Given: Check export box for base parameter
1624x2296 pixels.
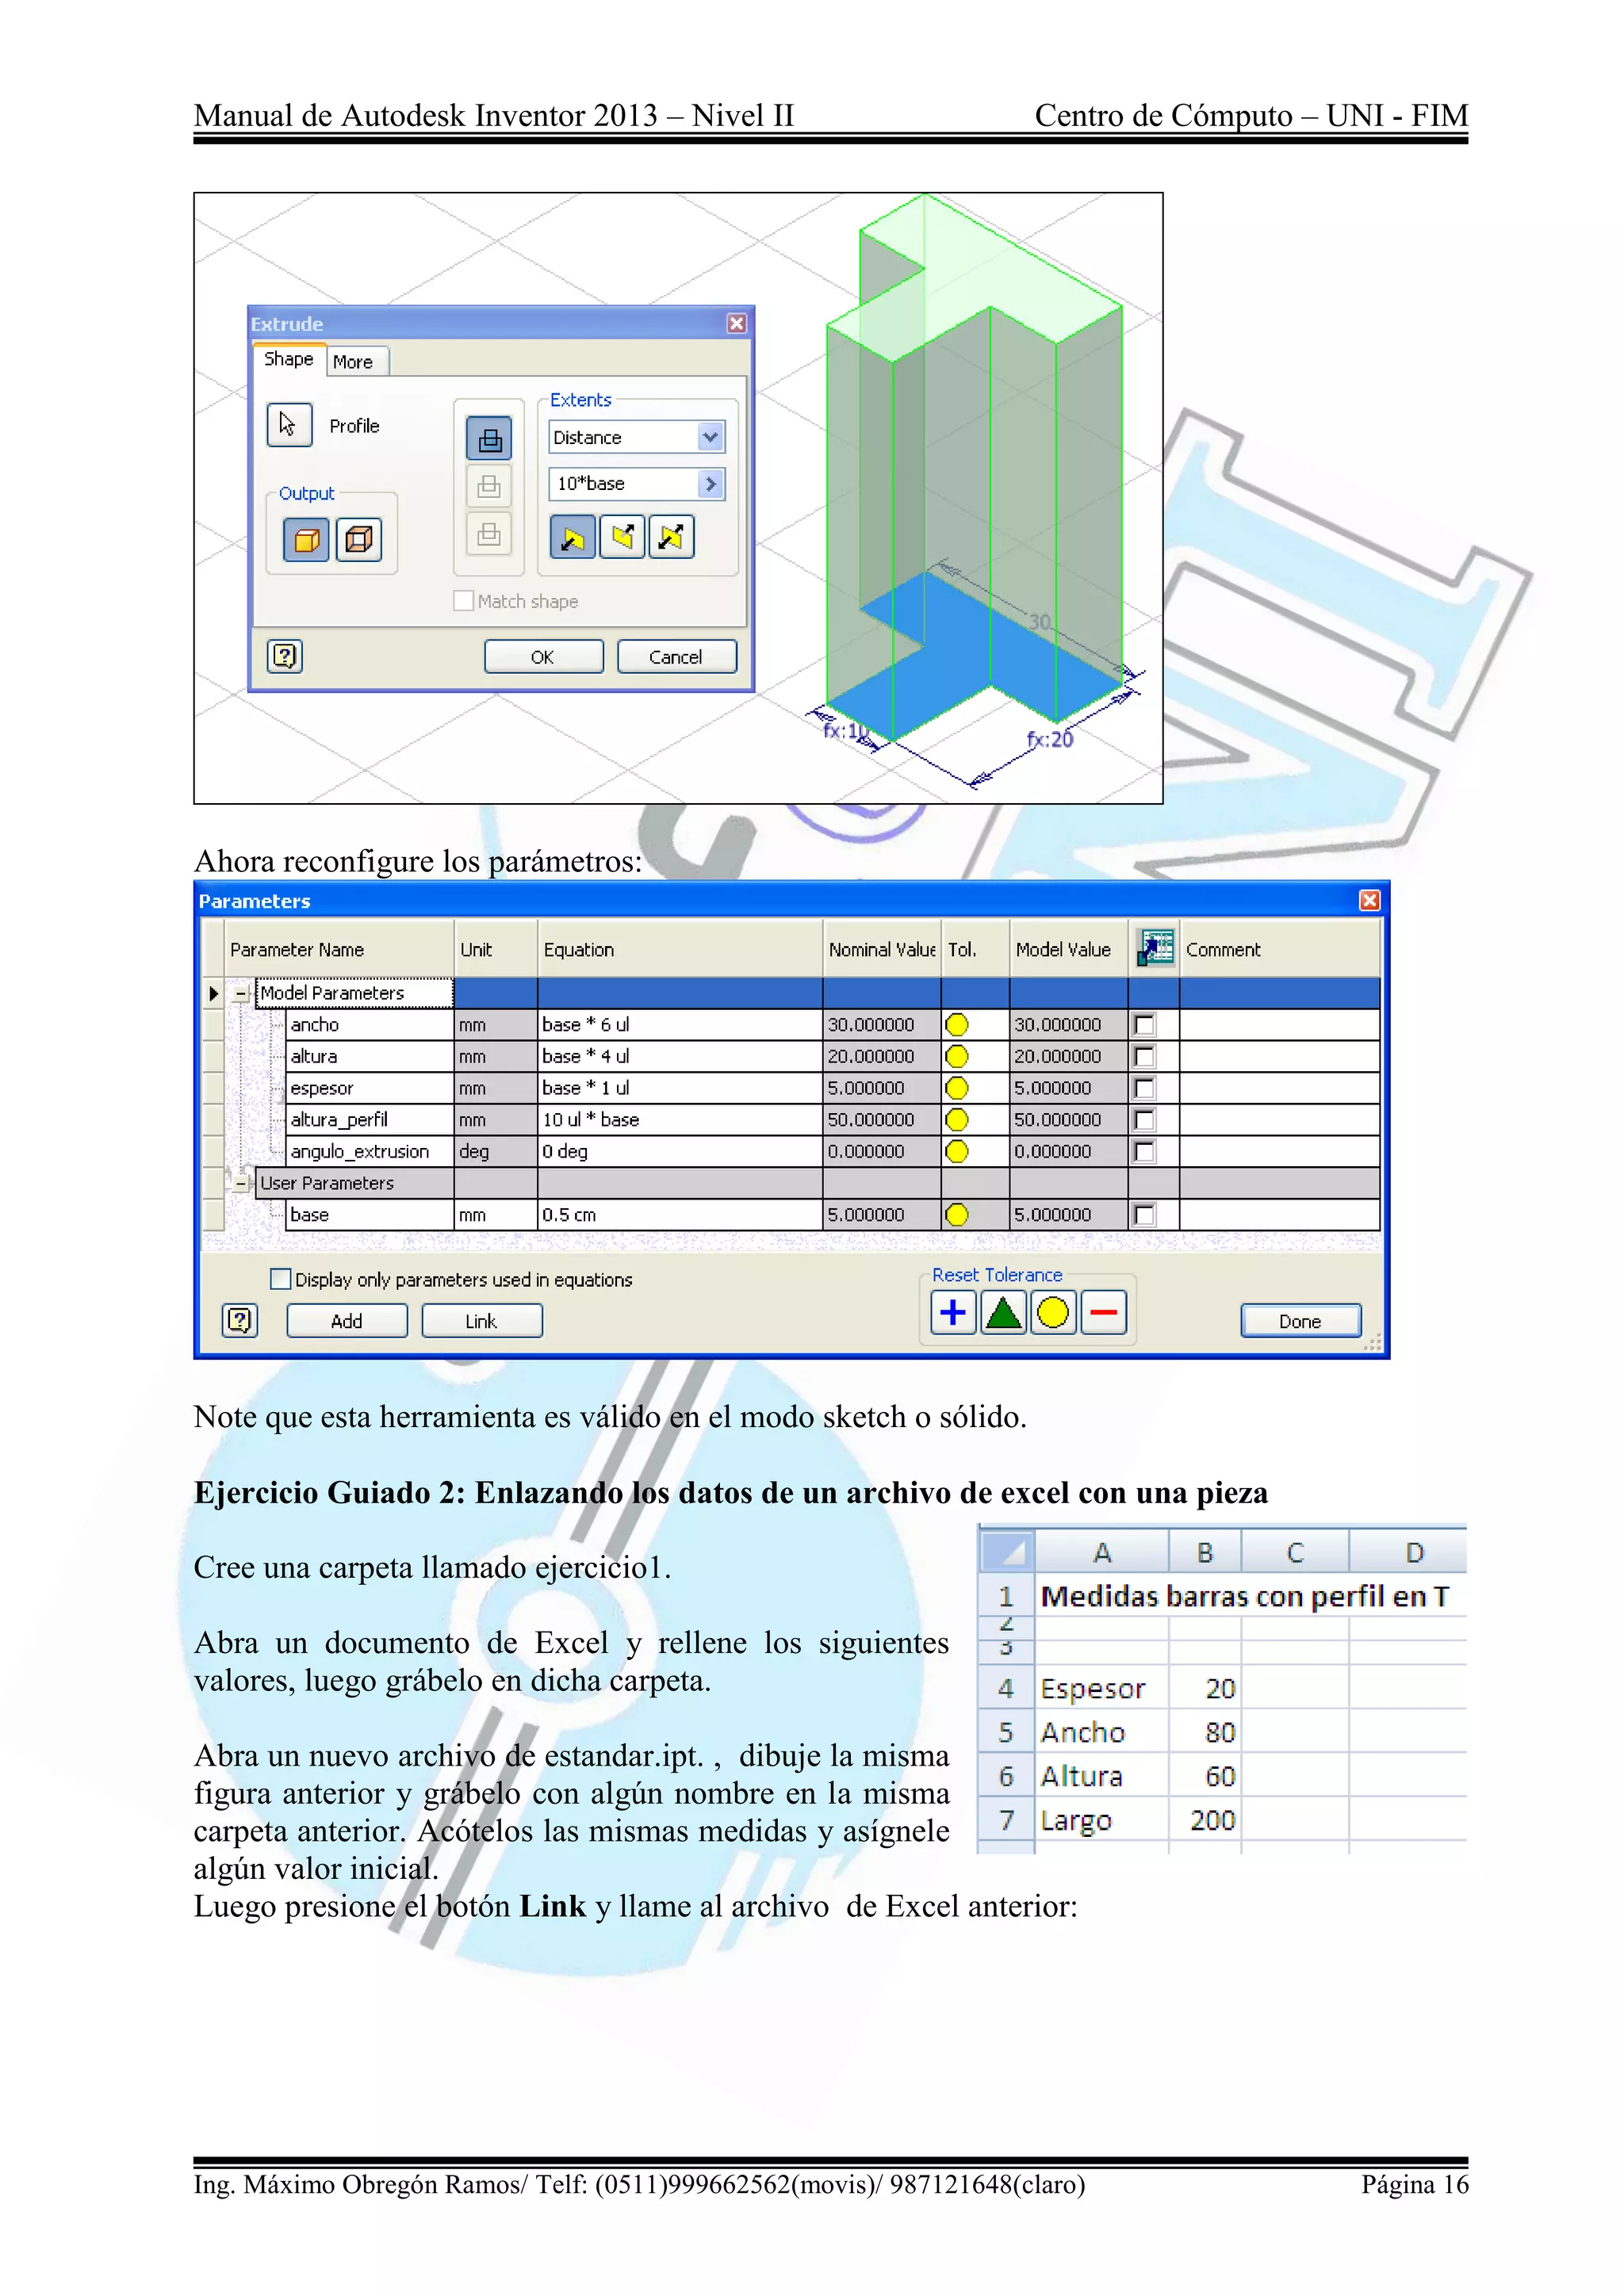Looking at the screenshot, I should (x=1145, y=1214).
